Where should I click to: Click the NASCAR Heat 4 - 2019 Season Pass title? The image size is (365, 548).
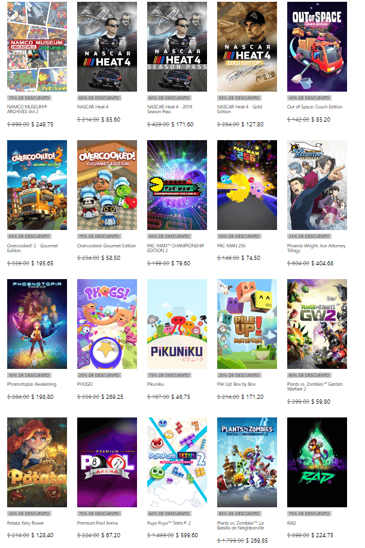click(170, 109)
